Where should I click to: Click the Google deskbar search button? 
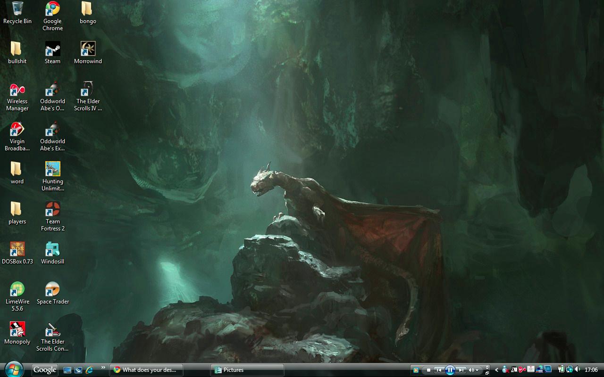coord(45,370)
